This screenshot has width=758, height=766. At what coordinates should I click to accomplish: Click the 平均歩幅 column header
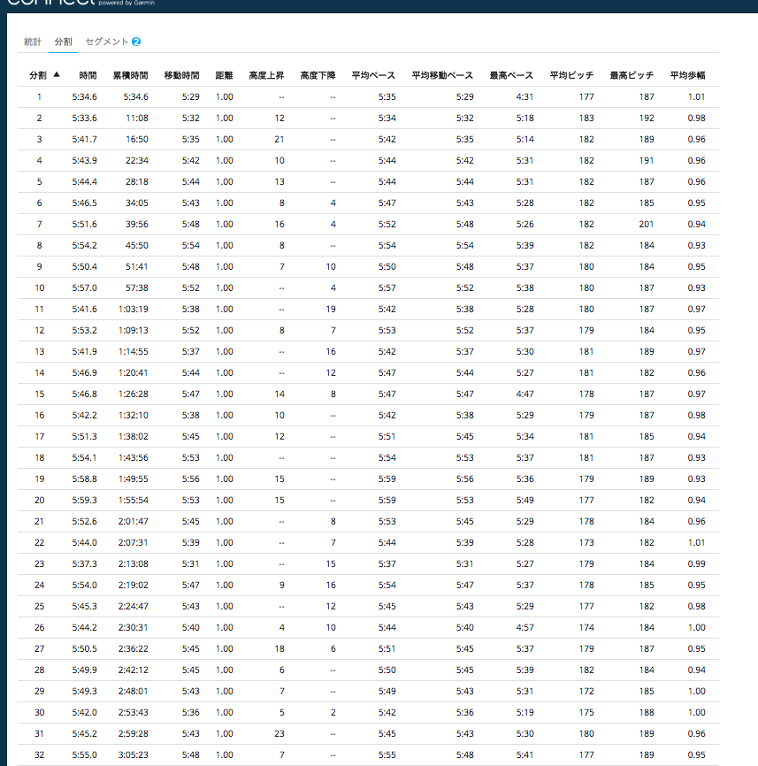pos(687,75)
